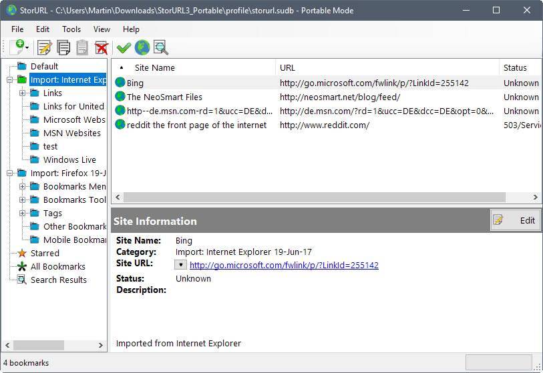543x373 pixels.
Task: Select the Import: Internet Explorer category
Action: pyautogui.click(x=68, y=79)
